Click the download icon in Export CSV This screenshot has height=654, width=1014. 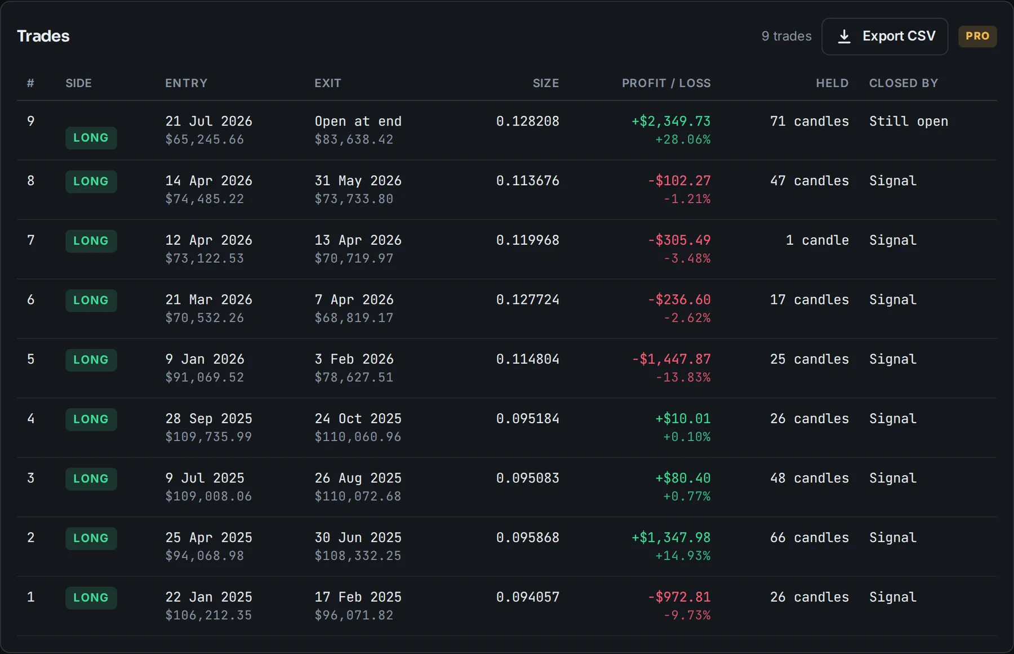(844, 37)
